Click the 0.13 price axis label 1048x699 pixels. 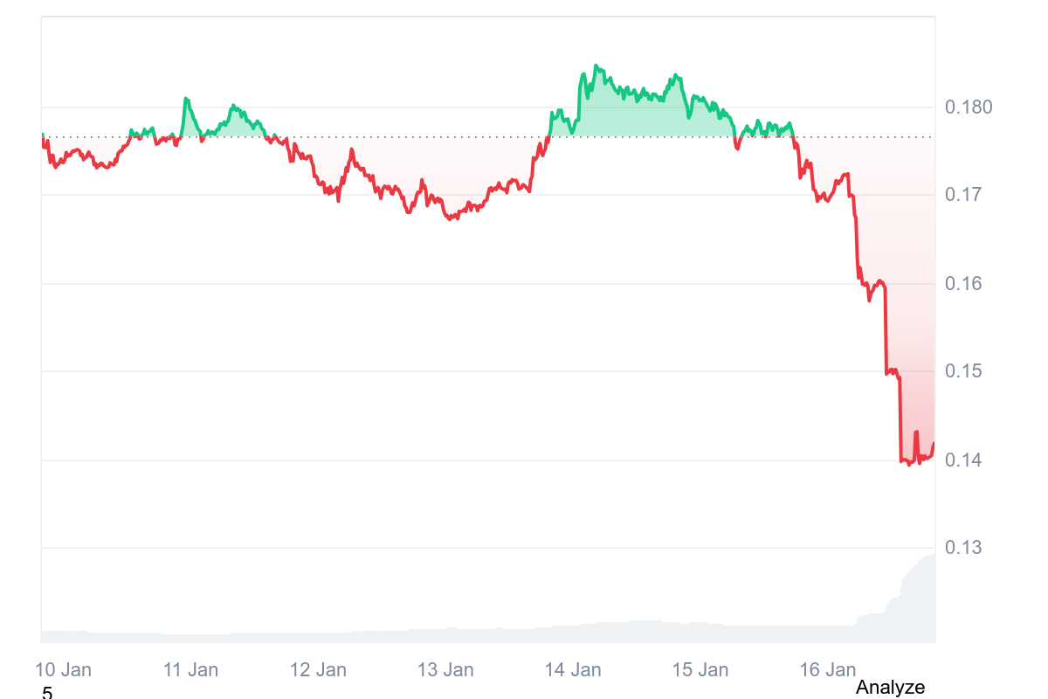964,548
